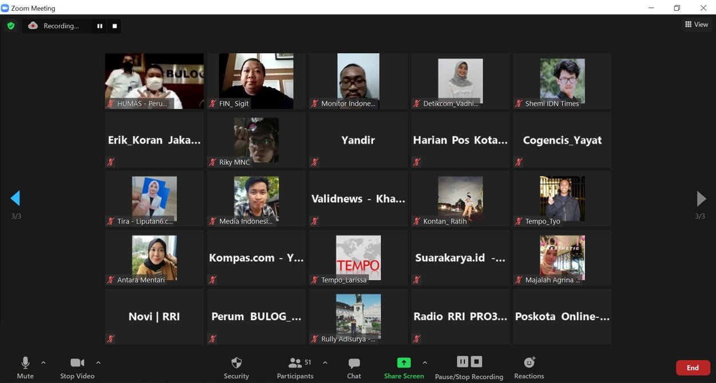The image size is (716, 383).
Task: Go to the previous gallery page
Action: click(15, 198)
